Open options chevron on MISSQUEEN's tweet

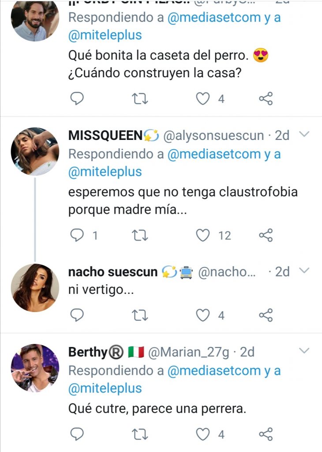305,135
